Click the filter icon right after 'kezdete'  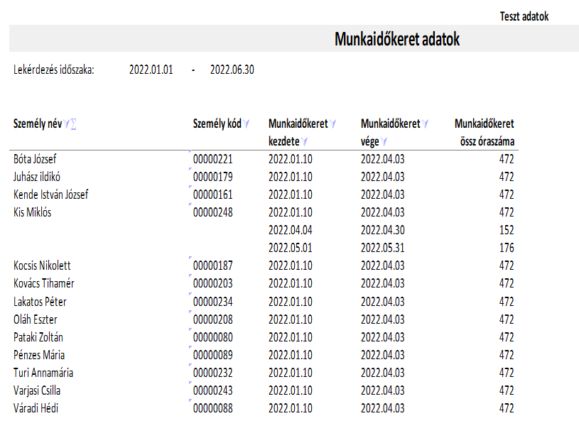click(304, 141)
